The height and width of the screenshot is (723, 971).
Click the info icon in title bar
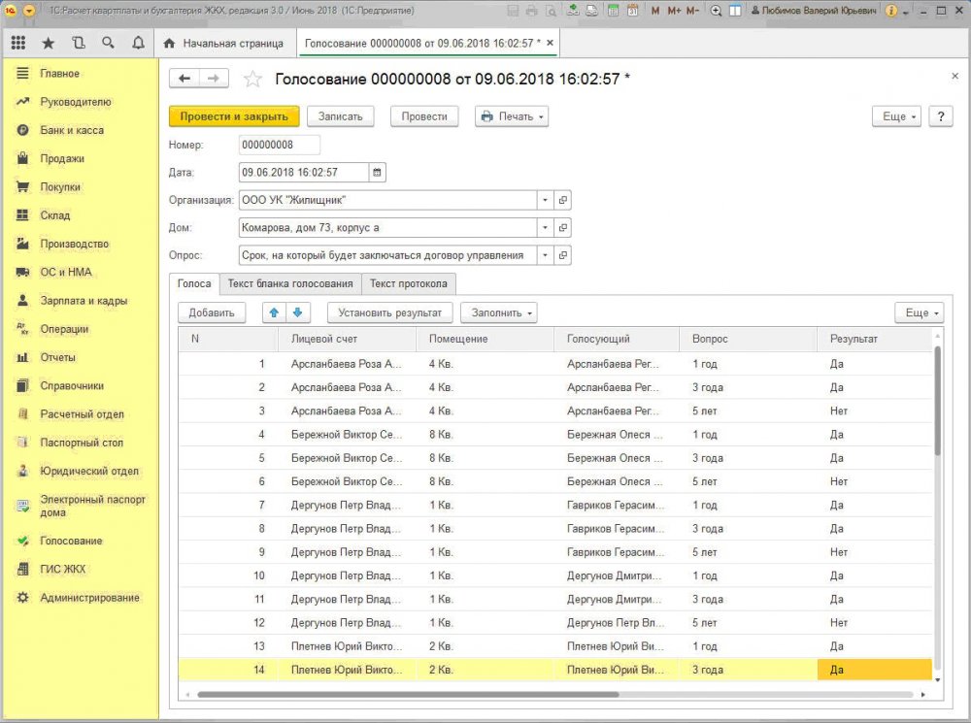(x=891, y=11)
